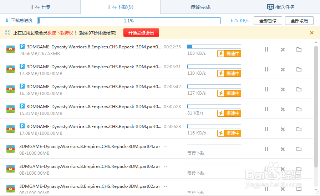Click the download arrow icon beside 下载总进度
This screenshot has height=196, width=320.
[7, 21]
